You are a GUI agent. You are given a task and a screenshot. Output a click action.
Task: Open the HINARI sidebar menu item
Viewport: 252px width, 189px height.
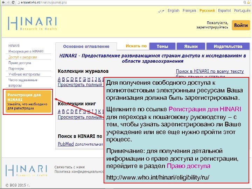pos(14,45)
